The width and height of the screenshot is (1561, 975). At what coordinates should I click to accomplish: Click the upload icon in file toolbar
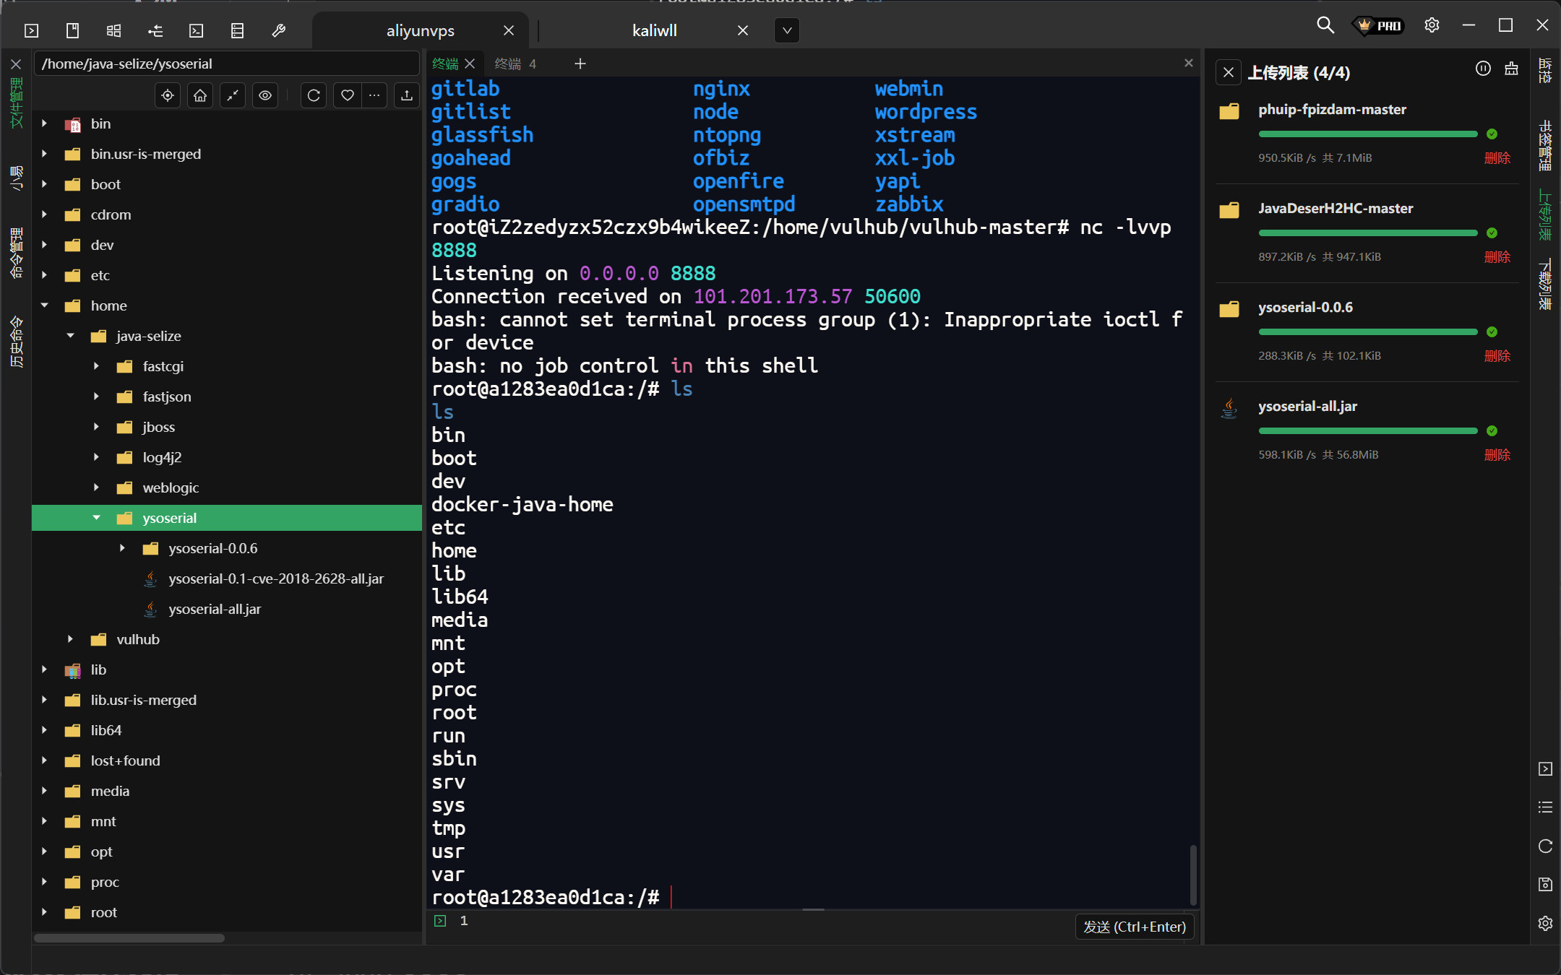[x=407, y=95]
